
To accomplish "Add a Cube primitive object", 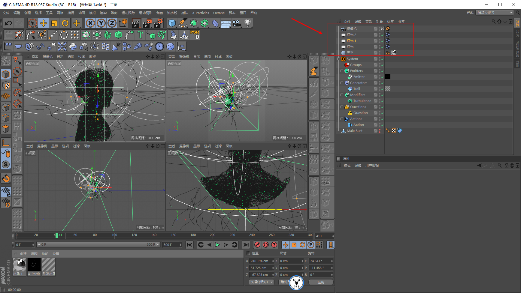I will tap(172, 23).
